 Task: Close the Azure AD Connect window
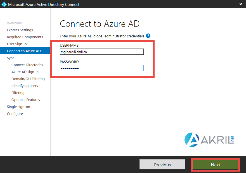(241, 4)
